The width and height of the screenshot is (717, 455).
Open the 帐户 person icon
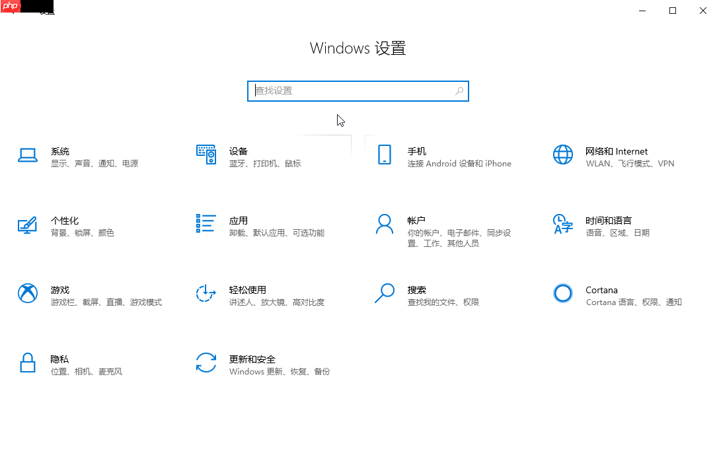(x=385, y=224)
